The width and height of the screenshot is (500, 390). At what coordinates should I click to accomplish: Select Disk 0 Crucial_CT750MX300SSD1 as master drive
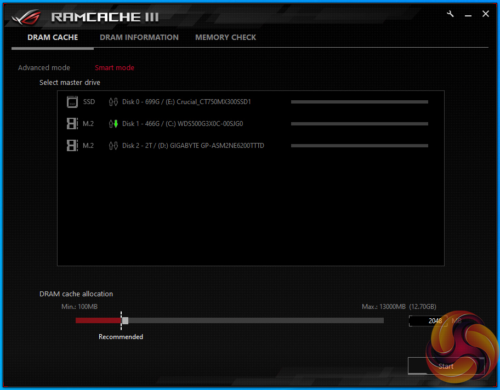186,102
